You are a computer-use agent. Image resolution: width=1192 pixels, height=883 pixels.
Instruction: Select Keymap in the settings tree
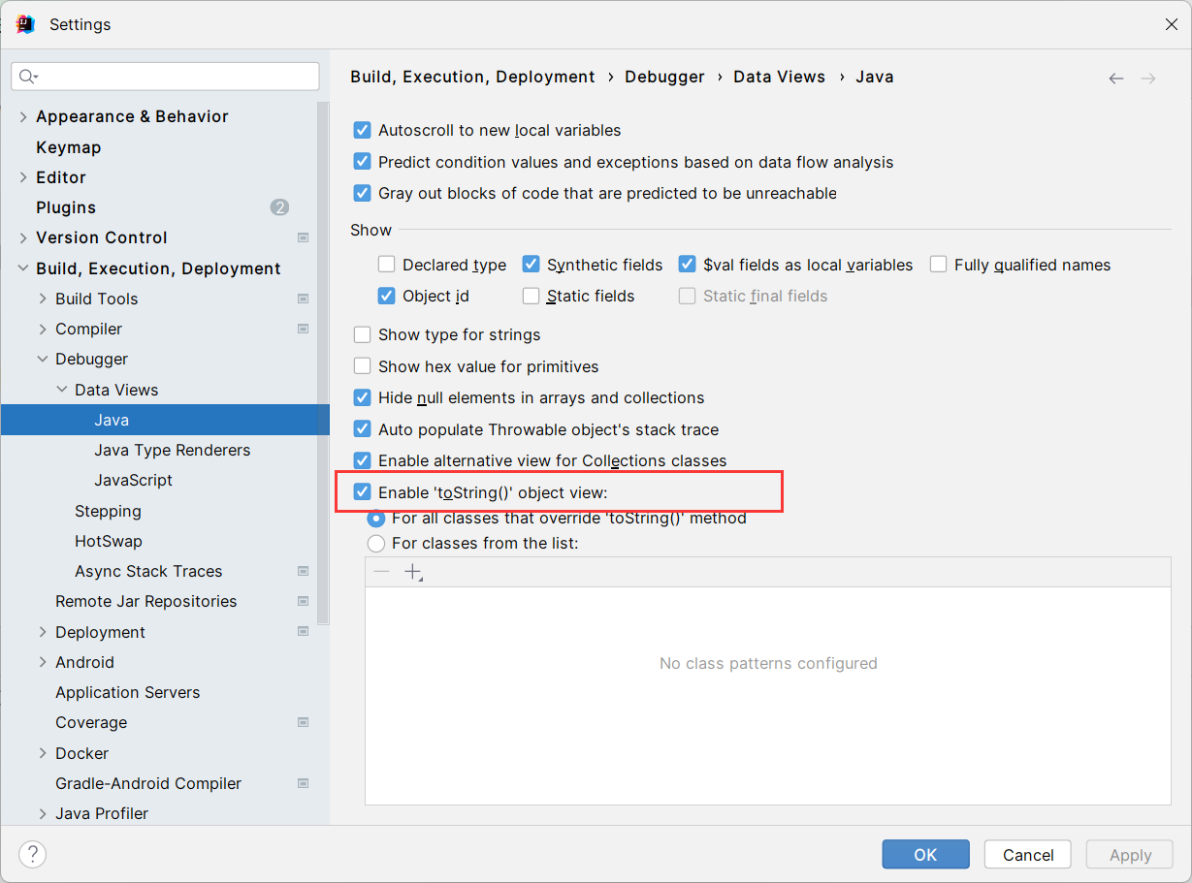click(x=68, y=147)
